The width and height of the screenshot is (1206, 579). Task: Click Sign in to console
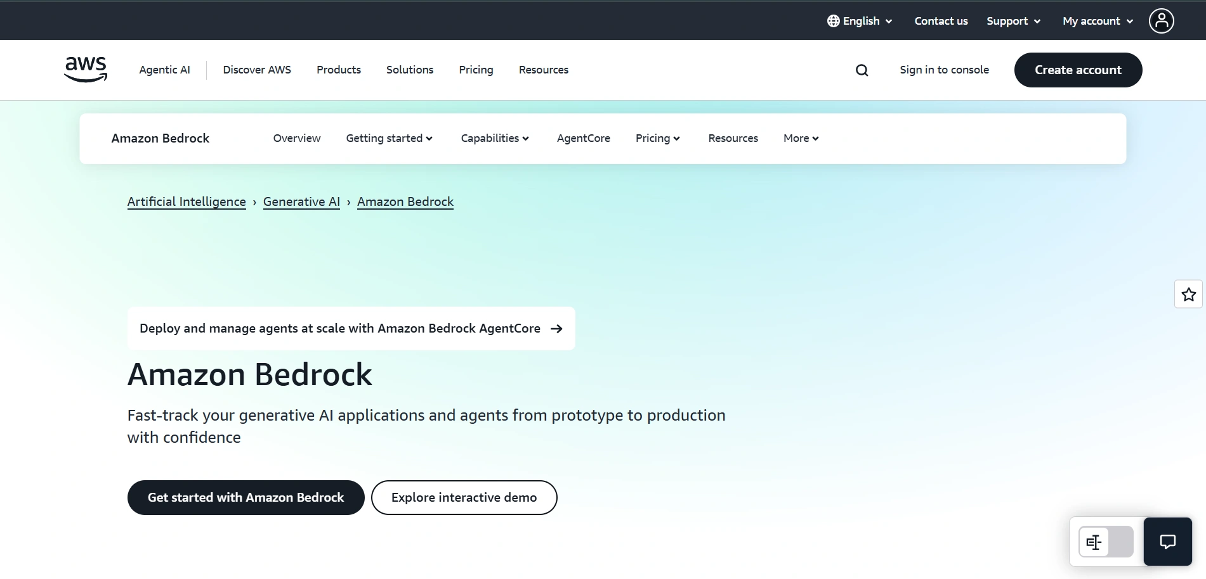point(944,70)
